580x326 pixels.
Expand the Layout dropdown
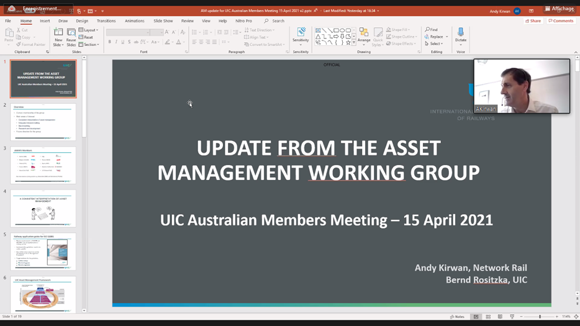[x=88, y=30]
